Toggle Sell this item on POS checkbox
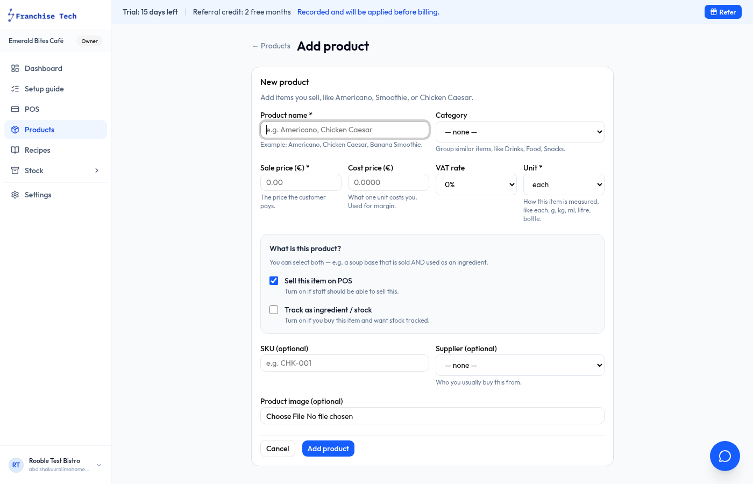Image resolution: width=753 pixels, height=484 pixels. (x=274, y=281)
